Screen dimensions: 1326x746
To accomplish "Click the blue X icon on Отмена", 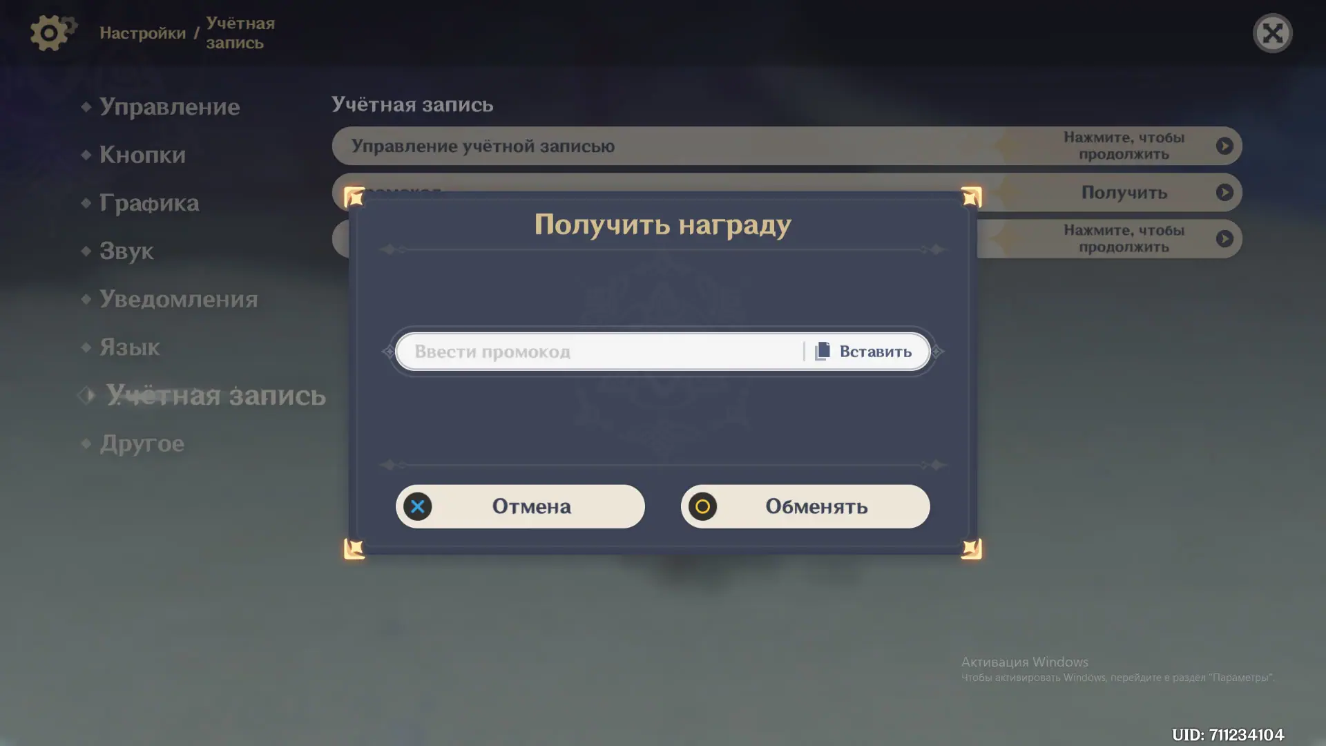I will 417,506.
